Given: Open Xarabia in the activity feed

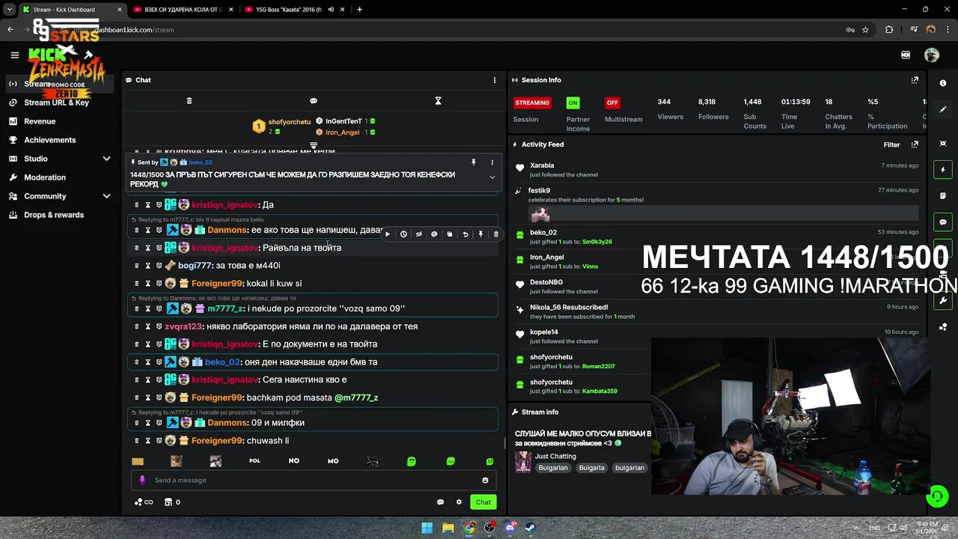Looking at the screenshot, I should (x=542, y=165).
